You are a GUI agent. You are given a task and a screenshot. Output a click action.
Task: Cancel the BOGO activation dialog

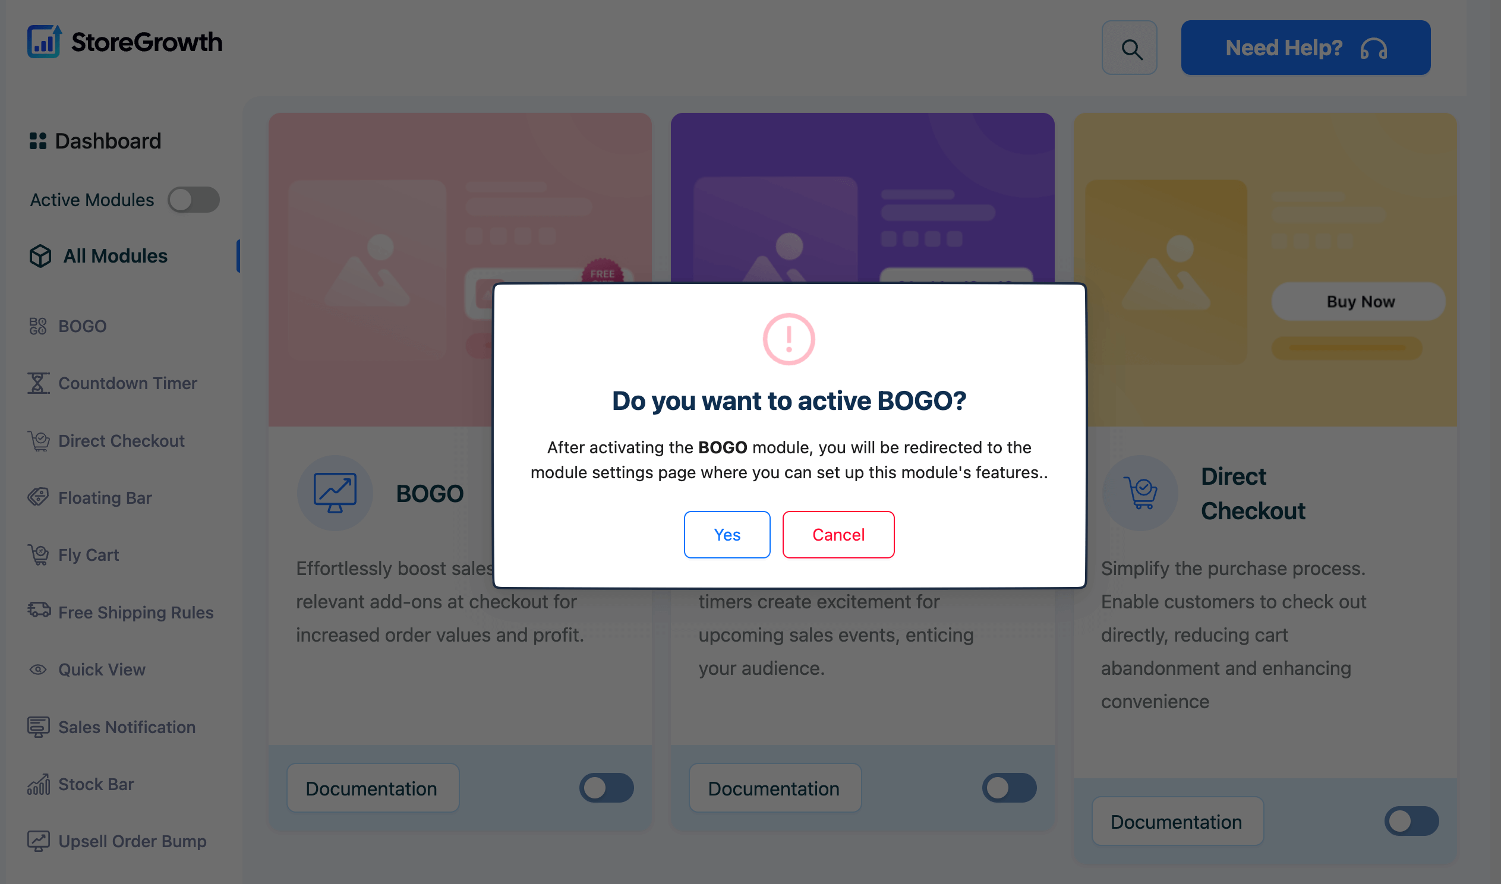click(838, 534)
